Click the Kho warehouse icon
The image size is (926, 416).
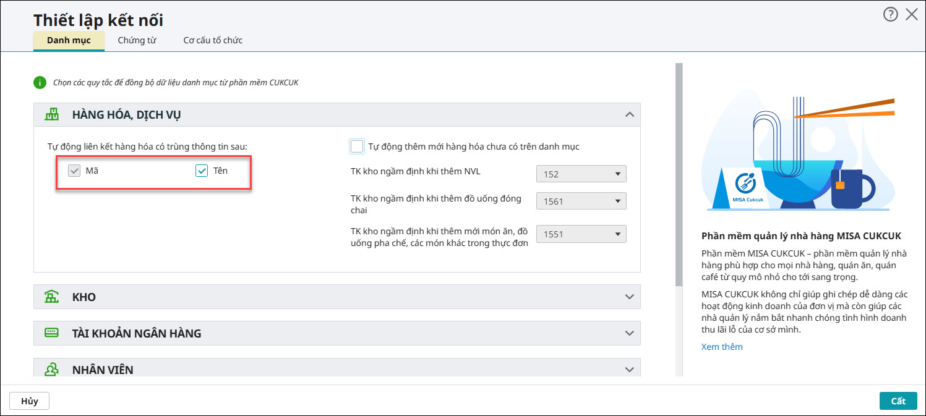click(x=51, y=297)
